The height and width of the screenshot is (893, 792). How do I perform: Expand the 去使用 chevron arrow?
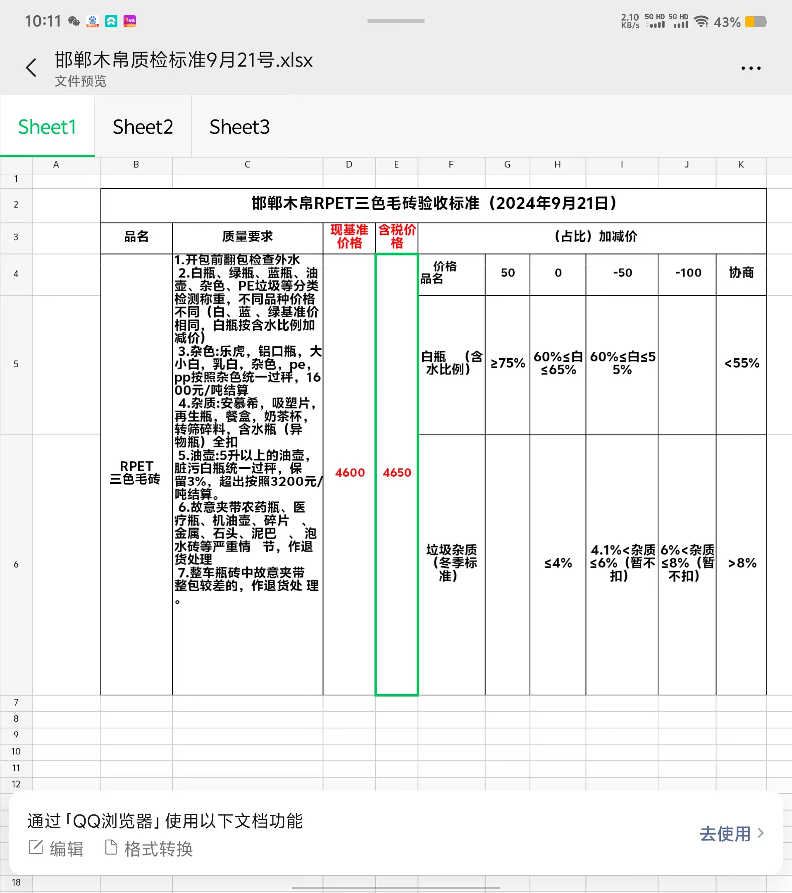pos(761,833)
